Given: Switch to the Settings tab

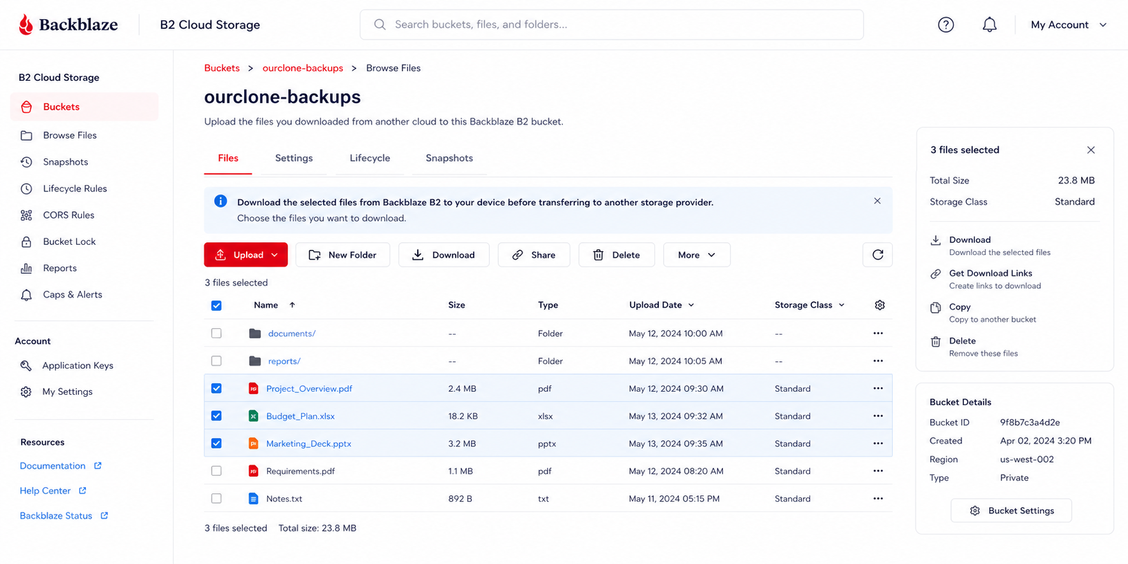Looking at the screenshot, I should 294,158.
